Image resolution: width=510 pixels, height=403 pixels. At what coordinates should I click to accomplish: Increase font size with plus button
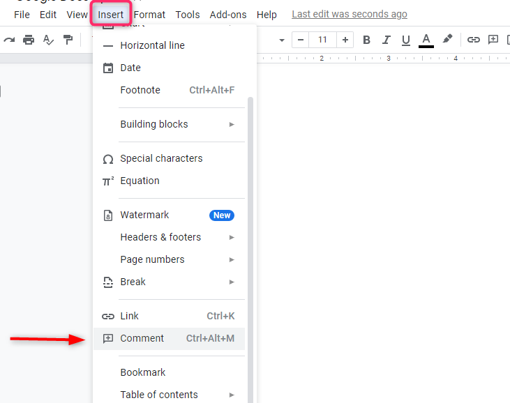coord(345,40)
